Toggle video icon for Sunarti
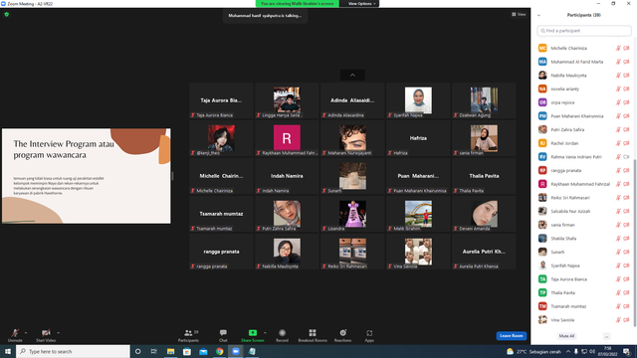Image resolution: width=637 pixels, height=358 pixels. [626, 252]
